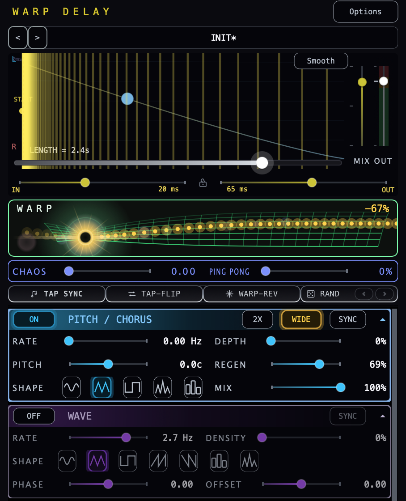
Task: Adjust the delay LENGTH slider handle
Action: pos(262,163)
